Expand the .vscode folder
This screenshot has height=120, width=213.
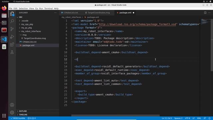[20, 21]
